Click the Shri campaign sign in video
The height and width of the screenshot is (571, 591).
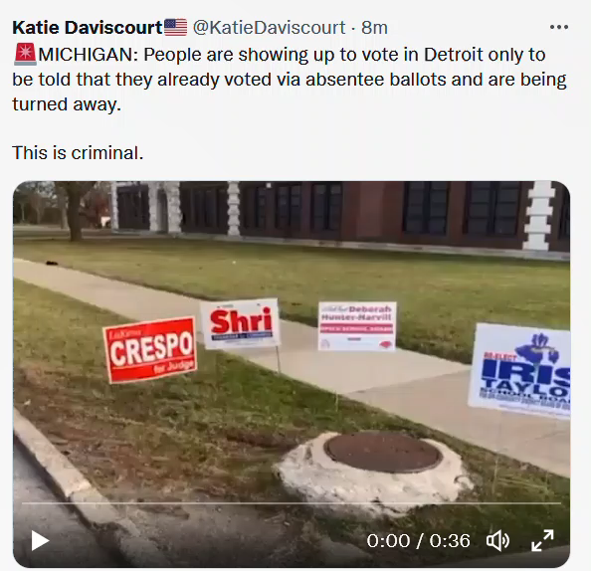coord(240,323)
